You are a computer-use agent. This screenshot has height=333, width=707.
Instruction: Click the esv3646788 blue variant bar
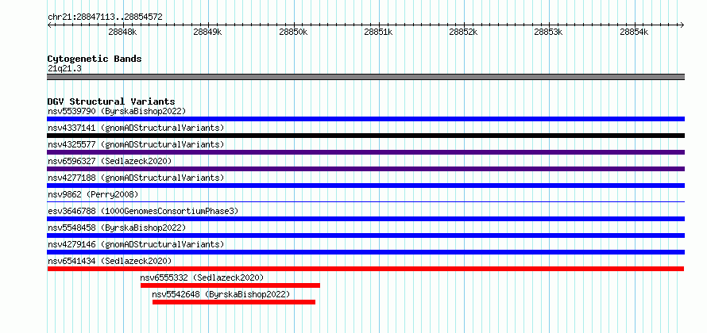[365, 219]
